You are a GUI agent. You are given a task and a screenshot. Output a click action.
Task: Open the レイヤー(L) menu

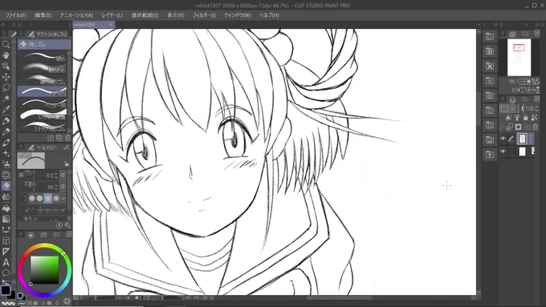[x=112, y=15]
